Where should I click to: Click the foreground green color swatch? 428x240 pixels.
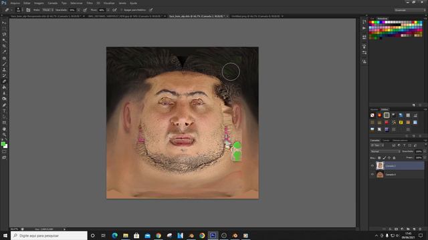pos(3,144)
